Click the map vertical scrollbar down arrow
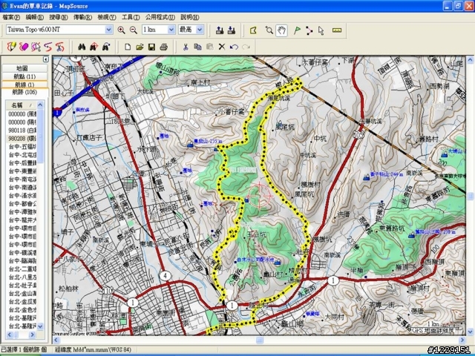This screenshot has width=475, height=356. (470, 332)
